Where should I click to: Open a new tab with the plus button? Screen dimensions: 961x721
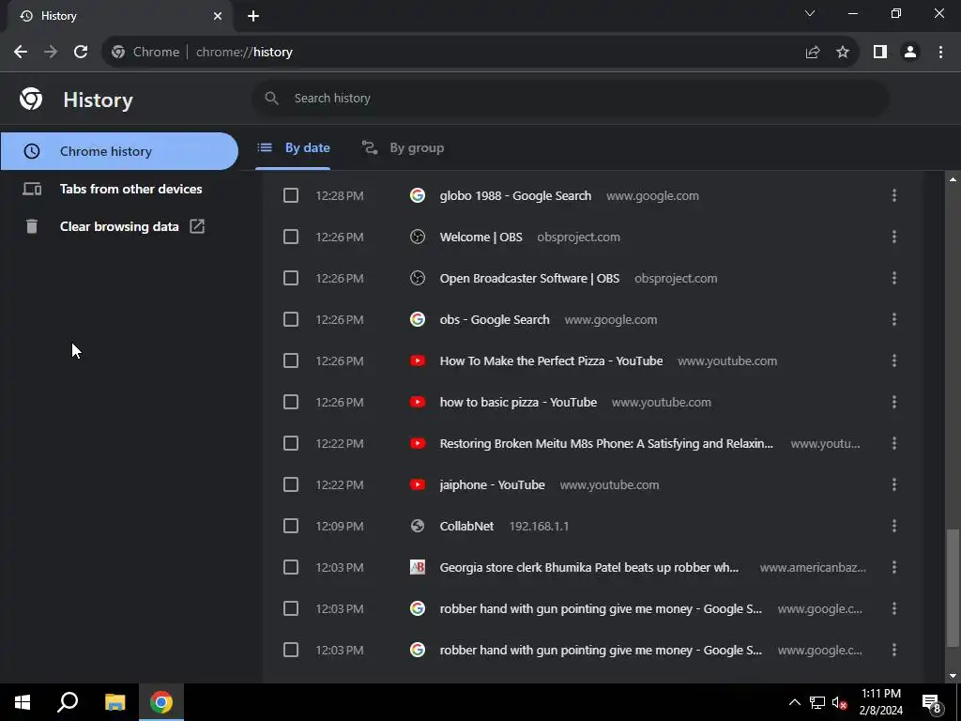coord(253,16)
